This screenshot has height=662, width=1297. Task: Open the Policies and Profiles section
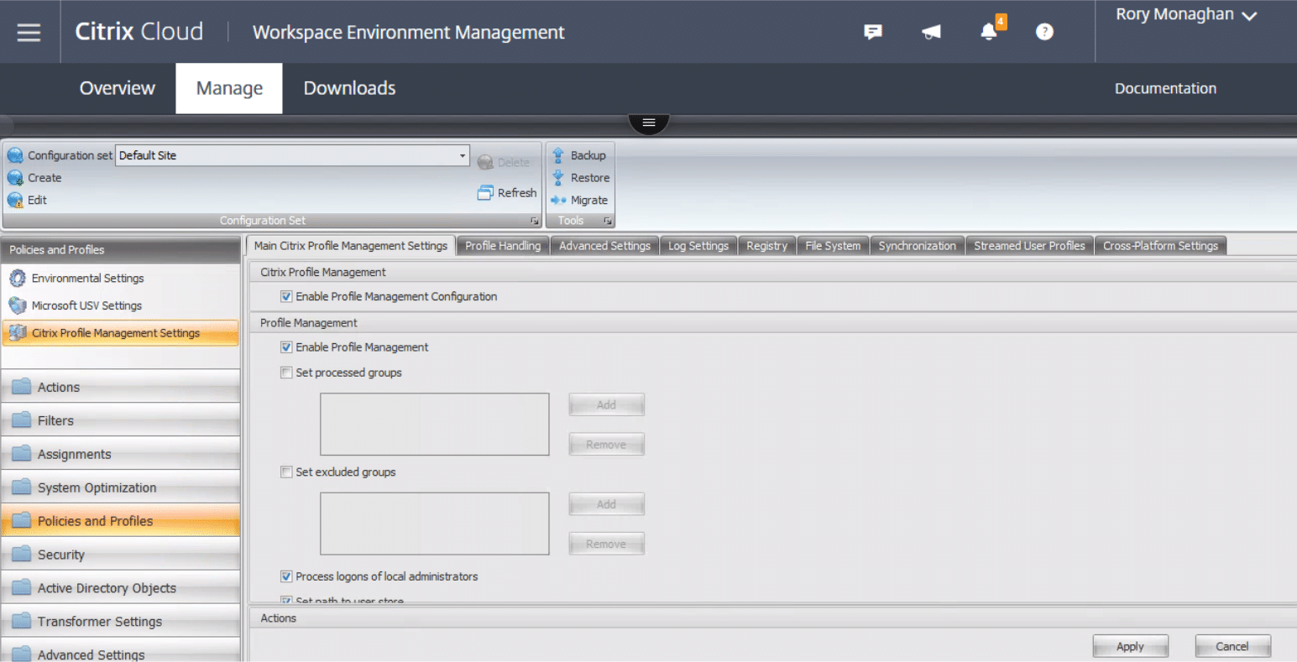pyautogui.click(x=120, y=521)
